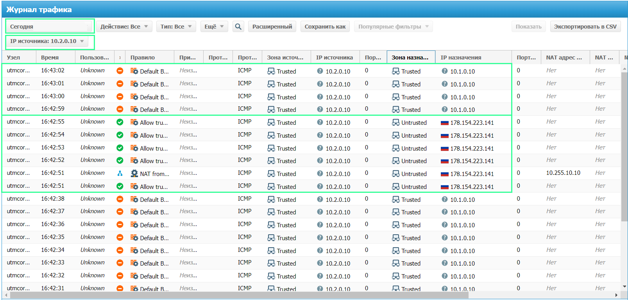The height and width of the screenshot is (300, 628).
Task: Select the time cell 16:43:02
Action: coord(53,70)
